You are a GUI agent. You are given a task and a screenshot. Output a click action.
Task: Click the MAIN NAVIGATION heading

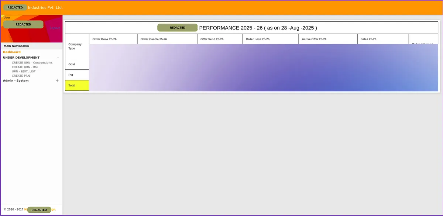click(17, 46)
